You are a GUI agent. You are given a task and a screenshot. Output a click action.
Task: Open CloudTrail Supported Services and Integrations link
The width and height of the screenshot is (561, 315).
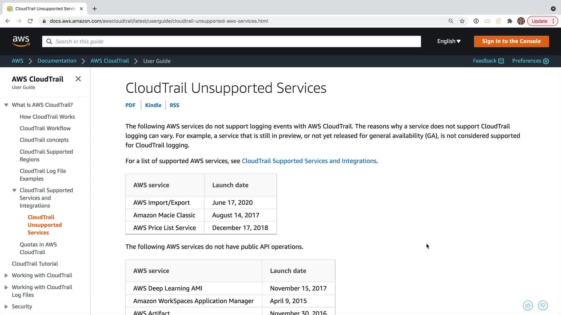coord(309,161)
